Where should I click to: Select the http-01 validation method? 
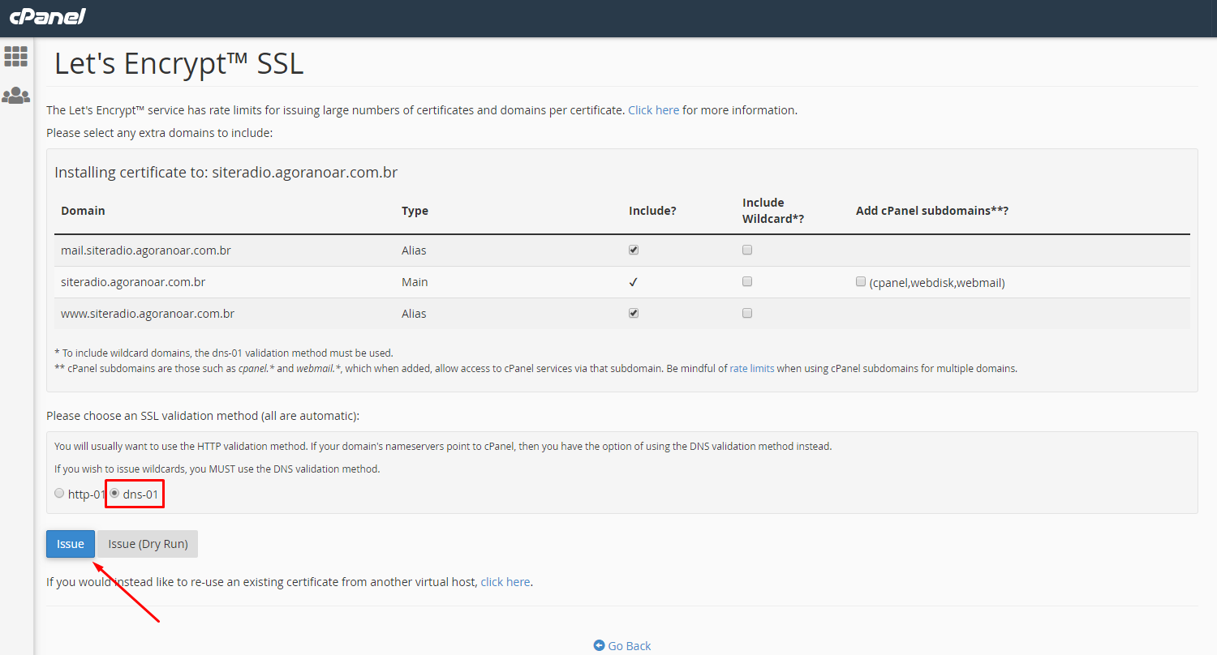click(59, 493)
